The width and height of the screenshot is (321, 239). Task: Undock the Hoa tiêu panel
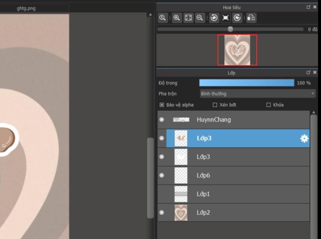click(x=308, y=7)
